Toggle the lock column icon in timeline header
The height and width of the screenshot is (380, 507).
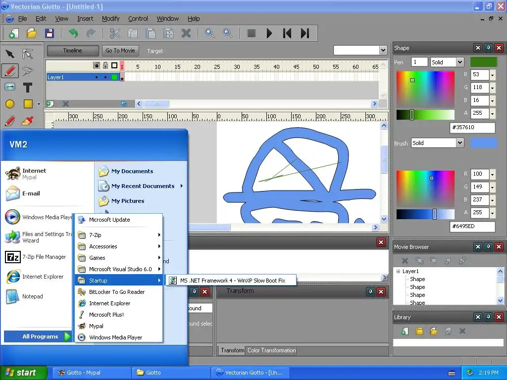pos(105,66)
